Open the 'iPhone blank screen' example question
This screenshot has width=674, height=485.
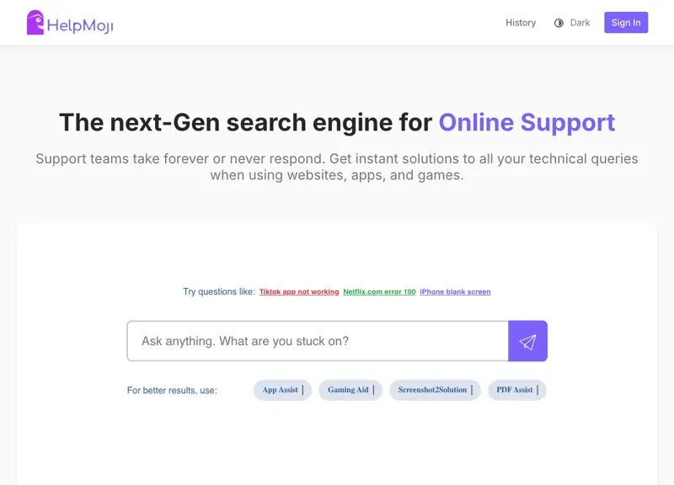coord(455,292)
